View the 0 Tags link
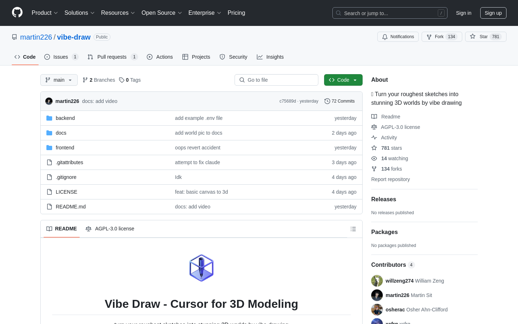Screen dimensions: 518x324 [x=130, y=80]
